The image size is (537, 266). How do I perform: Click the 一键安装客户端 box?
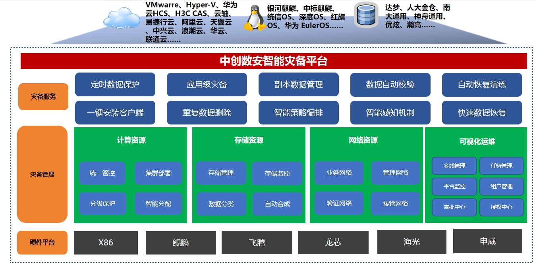coord(115,113)
